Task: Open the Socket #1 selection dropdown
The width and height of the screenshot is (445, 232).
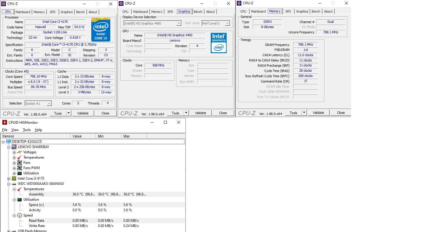Action: click(x=49, y=104)
